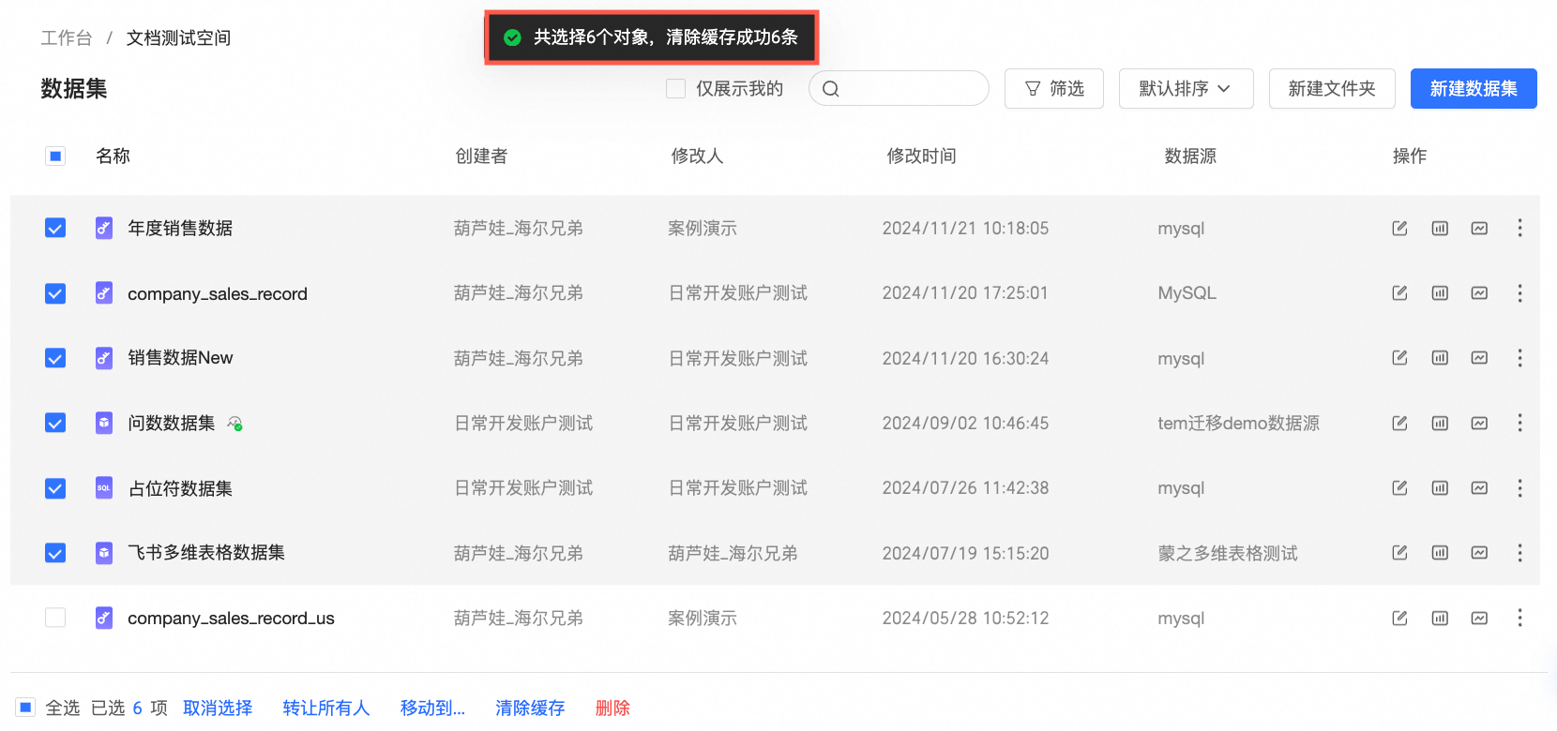
Task: Open more options for 销售数据New row
Action: [1519, 358]
